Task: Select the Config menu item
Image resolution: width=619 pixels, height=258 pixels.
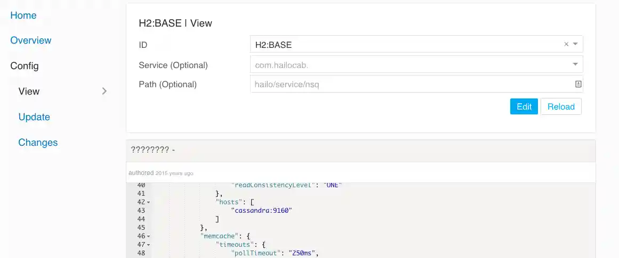Action: pos(25,66)
